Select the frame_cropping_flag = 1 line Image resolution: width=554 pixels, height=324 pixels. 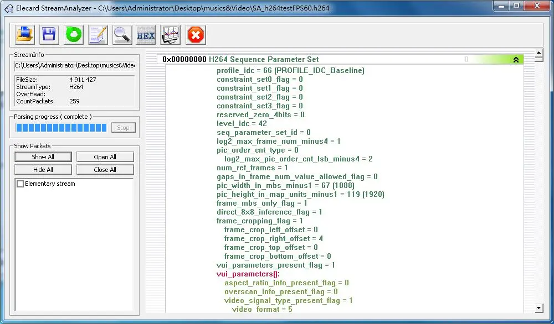pyautogui.click(x=260, y=221)
